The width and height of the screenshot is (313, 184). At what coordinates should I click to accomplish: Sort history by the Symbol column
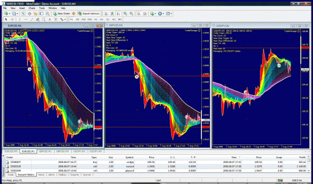coord(130,157)
